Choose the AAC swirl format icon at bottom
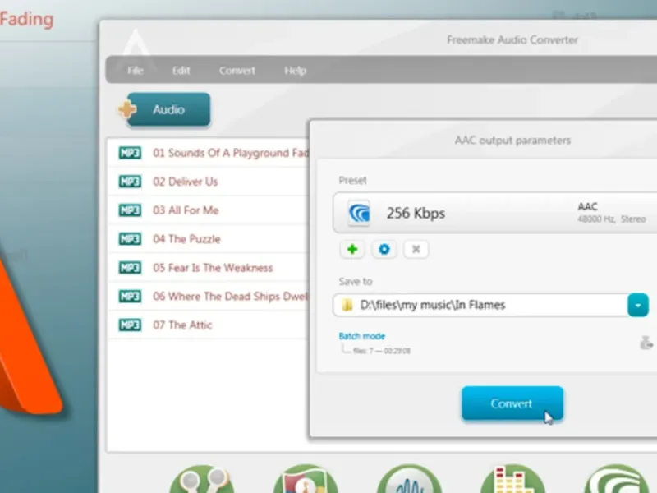This screenshot has width=657, height=493. [x=617, y=479]
